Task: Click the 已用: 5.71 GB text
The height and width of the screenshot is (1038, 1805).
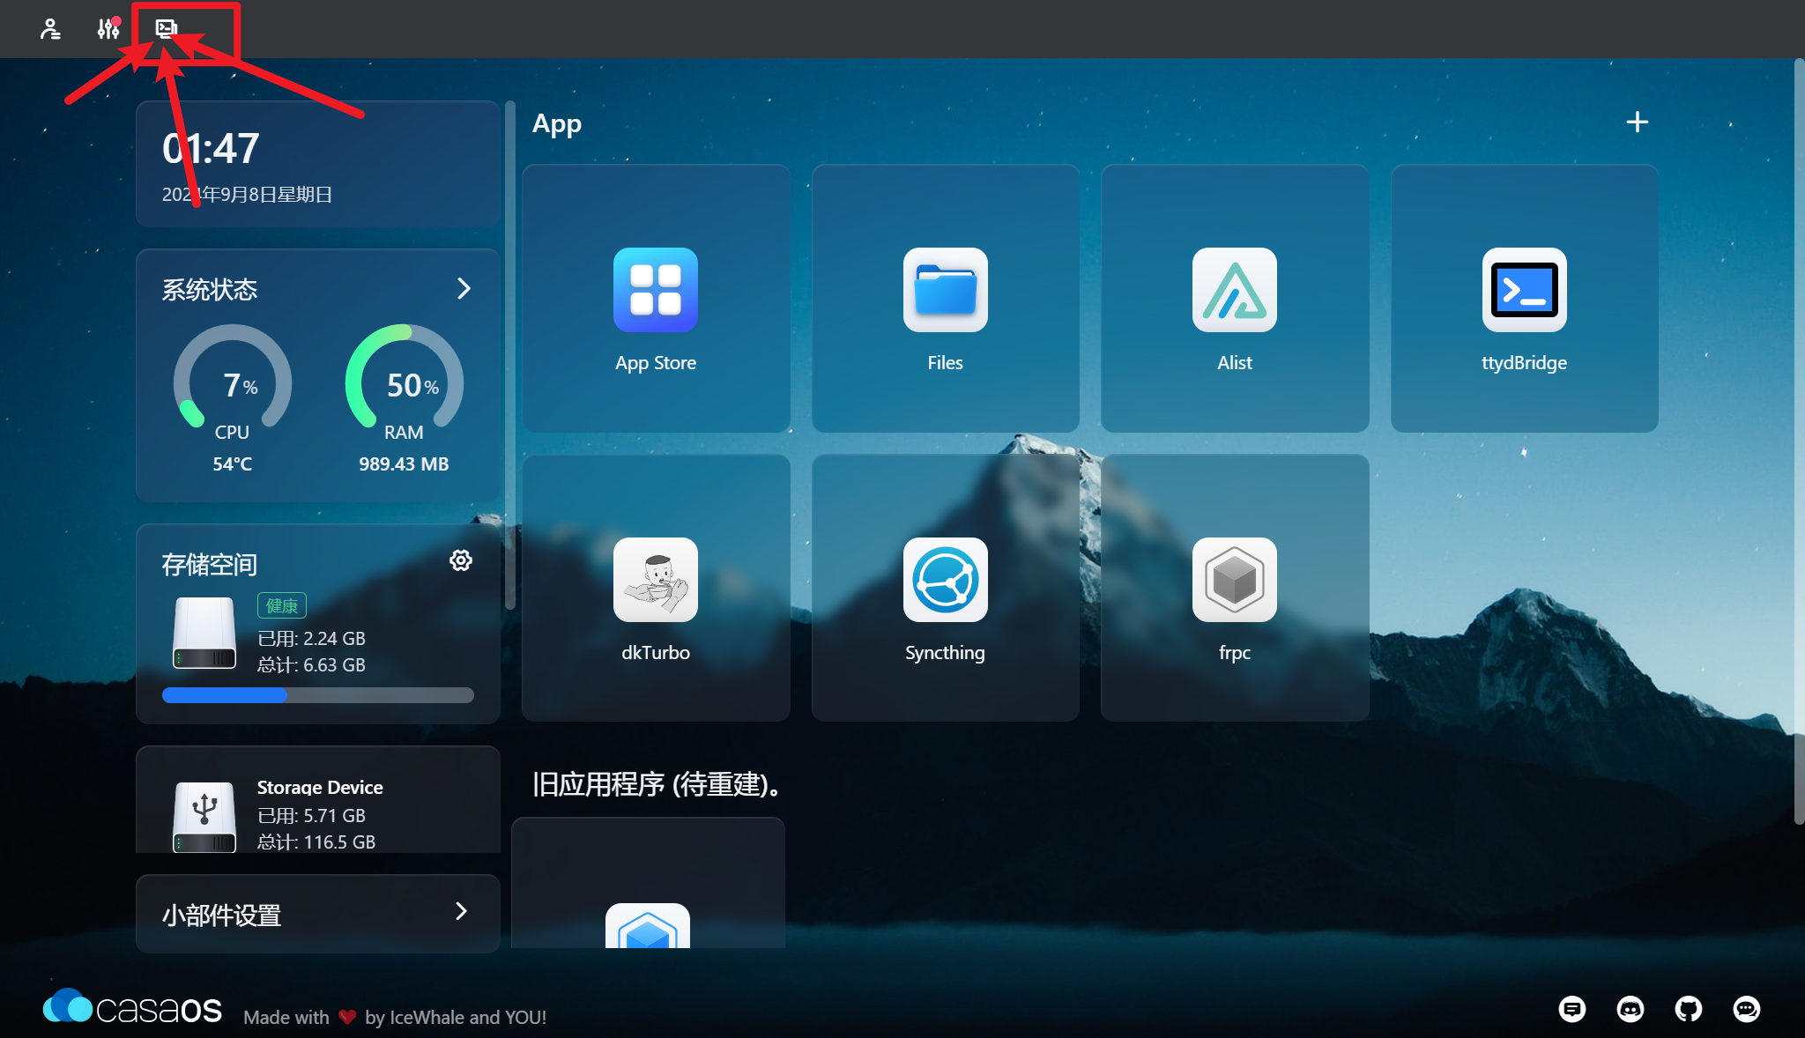Action: pyautogui.click(x=311, y=815)
